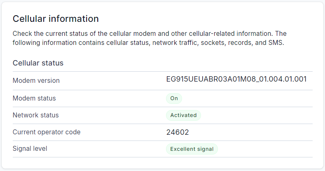This screenshot has width=325, height=171.
Task: Select the "Network status" label
Action: [x=36, y=115]
